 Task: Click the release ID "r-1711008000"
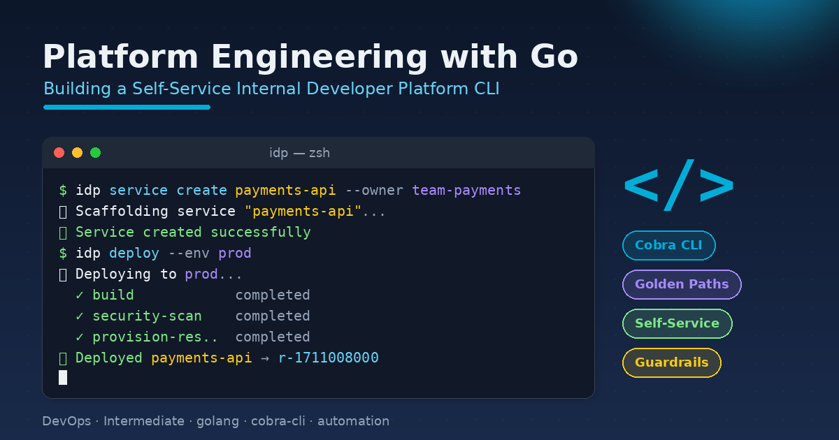pyautogui.click(x=328, y=358)
